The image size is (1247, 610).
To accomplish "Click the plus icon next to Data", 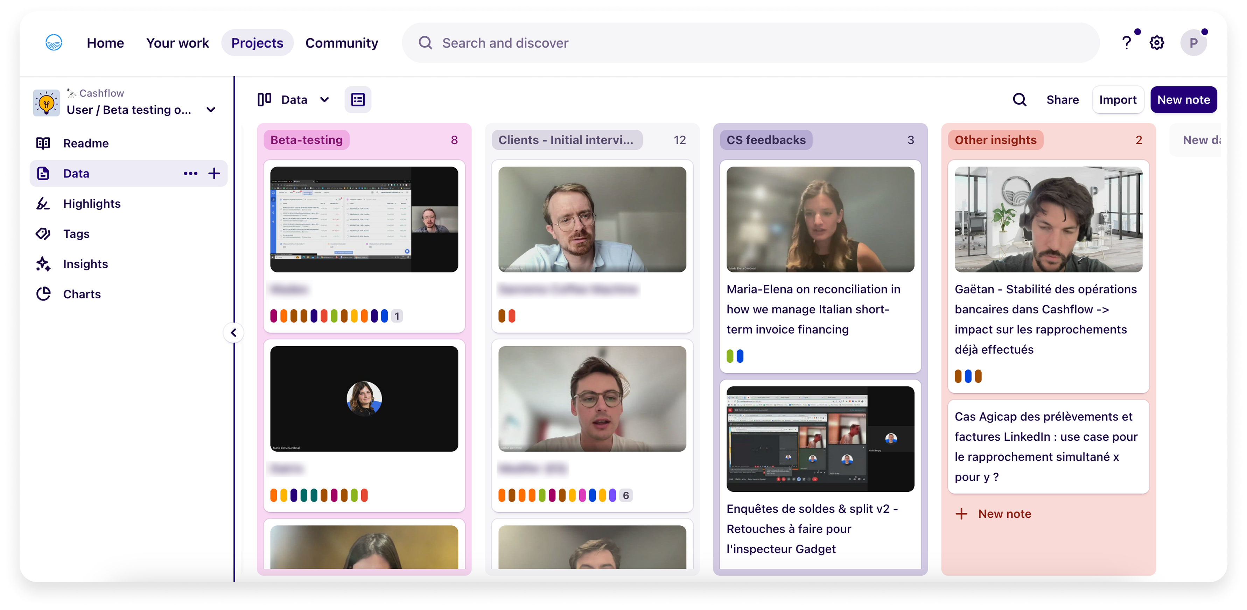I will pos(214,174).
